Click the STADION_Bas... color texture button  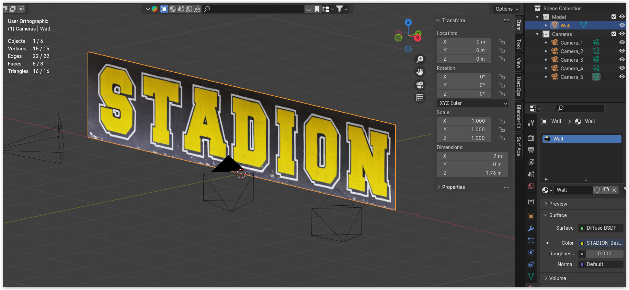click(601, 243)
